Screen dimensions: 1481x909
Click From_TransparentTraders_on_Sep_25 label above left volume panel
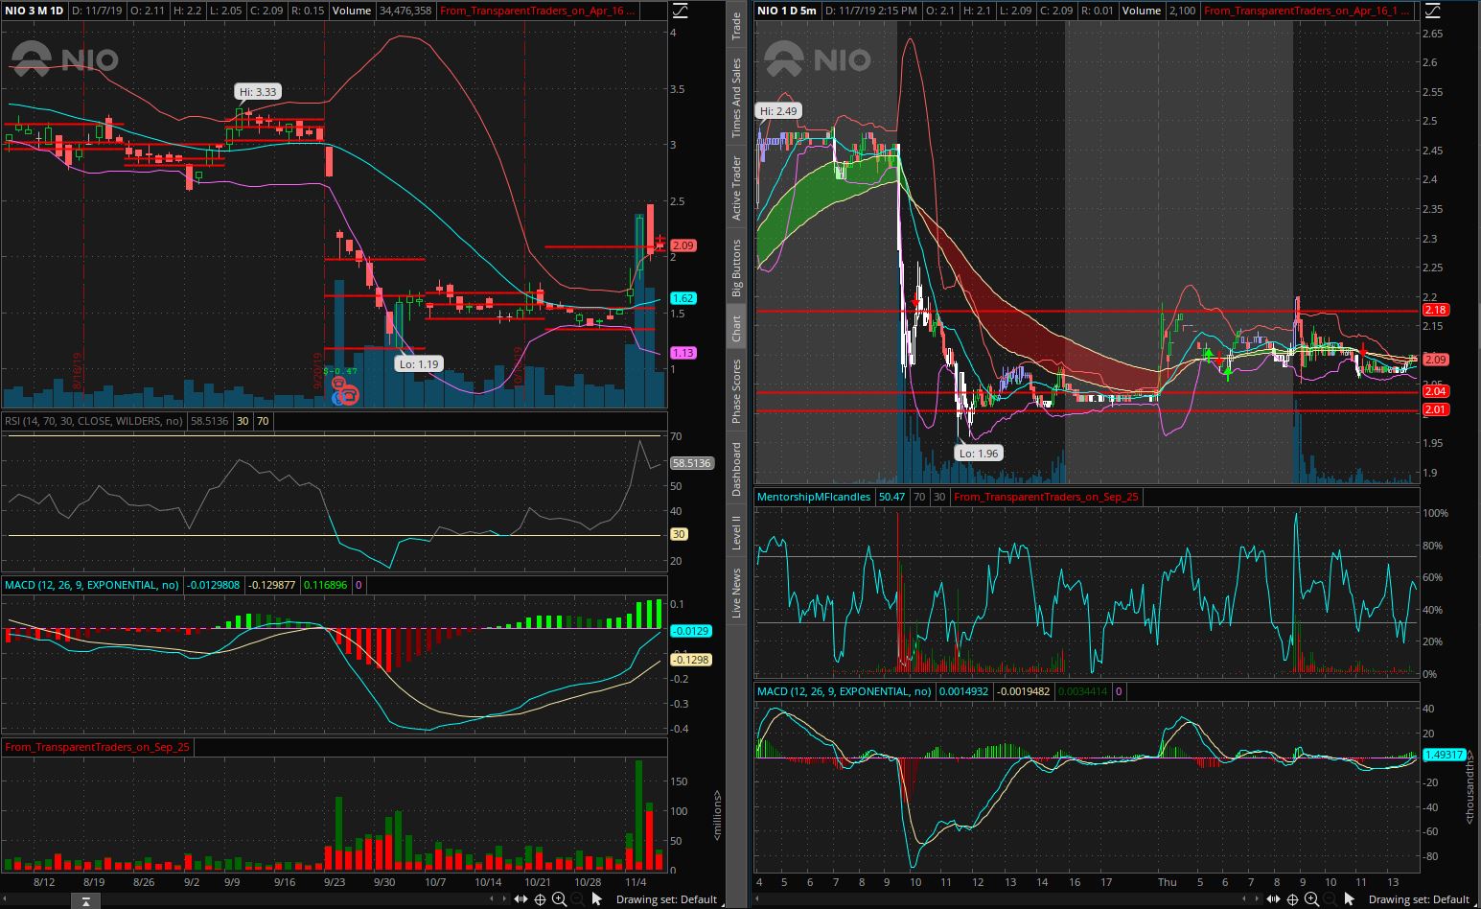[x=98, y=747]
